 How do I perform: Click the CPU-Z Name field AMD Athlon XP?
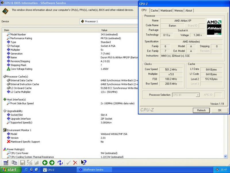[x=183, y=21]
